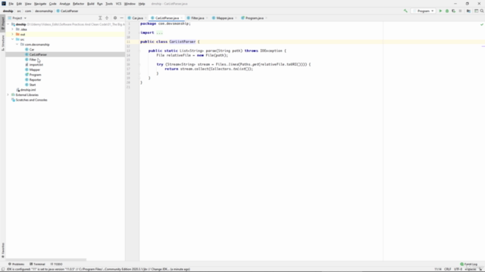Open the VCS menu
The image size is (485, 272).
tap(118, 4)
